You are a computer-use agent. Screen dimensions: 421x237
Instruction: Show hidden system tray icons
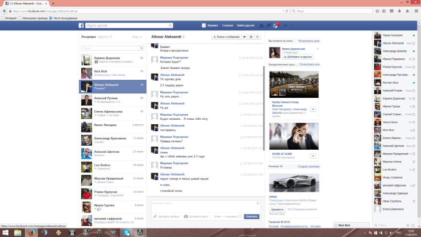coord(365,233)
